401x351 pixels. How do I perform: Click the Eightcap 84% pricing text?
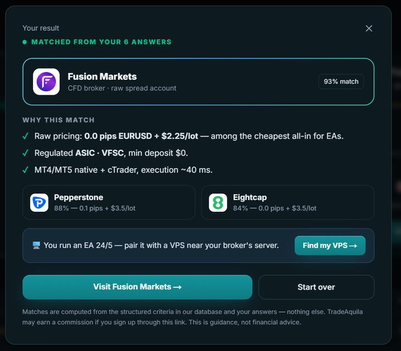pos(275,208)
